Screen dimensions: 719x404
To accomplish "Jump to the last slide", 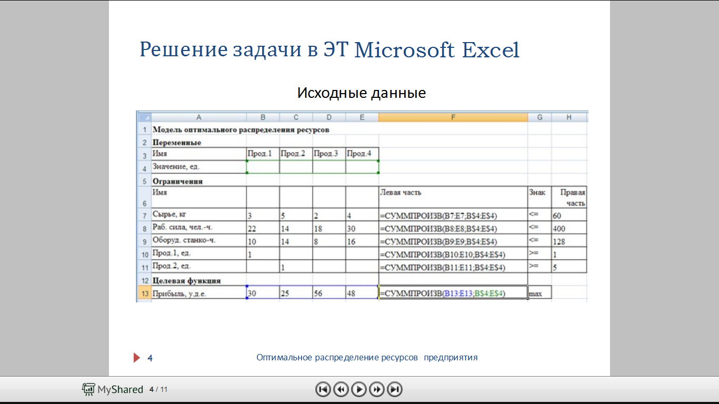I will (395, 389).
